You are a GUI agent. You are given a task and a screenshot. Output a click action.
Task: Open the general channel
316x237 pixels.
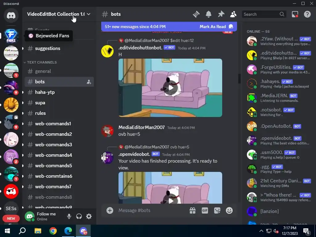click(59, 71)
